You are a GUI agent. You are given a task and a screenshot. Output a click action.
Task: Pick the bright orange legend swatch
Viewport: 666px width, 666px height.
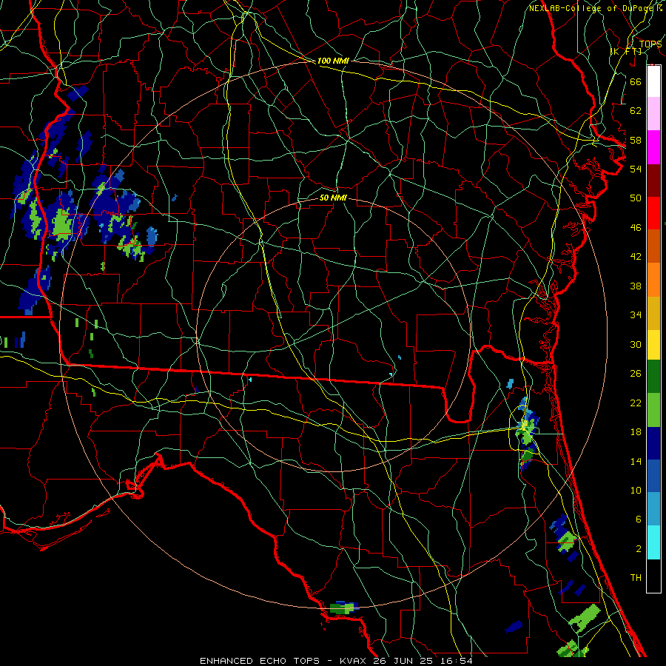(x=653, y=280)
